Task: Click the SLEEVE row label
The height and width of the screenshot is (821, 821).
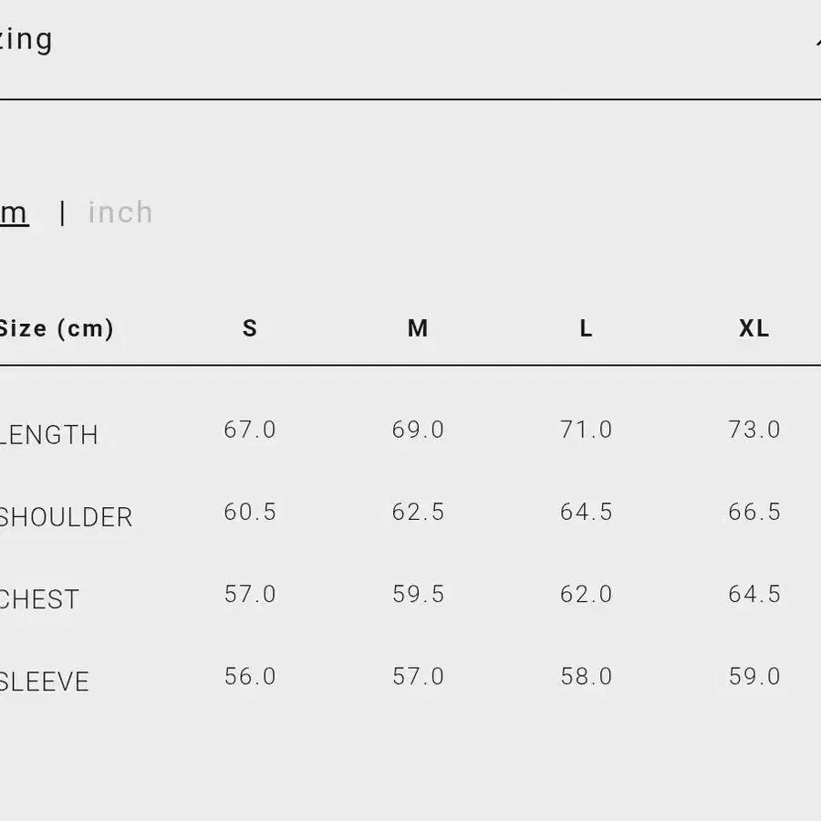Action: tap(44, 681)
